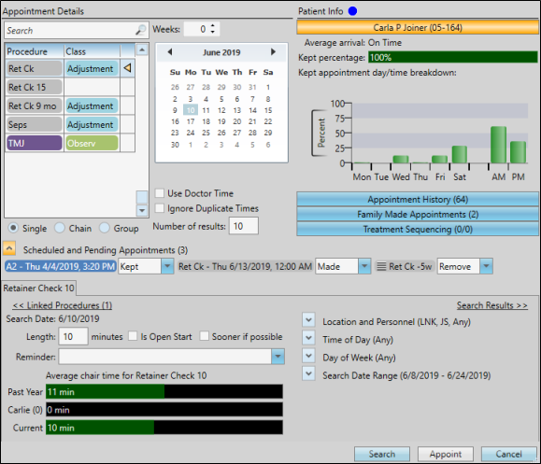The width and height of the screenshot is (541, 464).
Task: Click the Number of results input field
Action: [x=244, y=226]
